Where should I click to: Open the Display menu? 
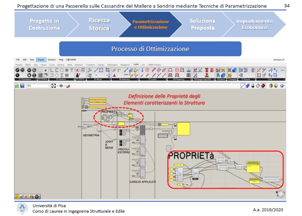click(x=41, y=59)
